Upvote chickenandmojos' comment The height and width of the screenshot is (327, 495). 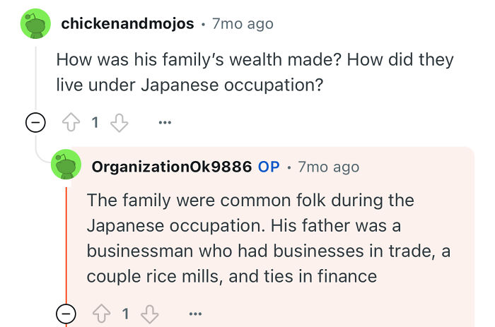point(71,122)
